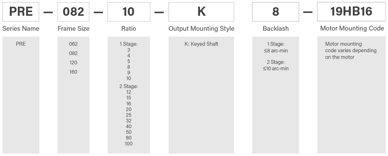
Task: Choose frame size 120 in the list
Action: click(73, 63)
